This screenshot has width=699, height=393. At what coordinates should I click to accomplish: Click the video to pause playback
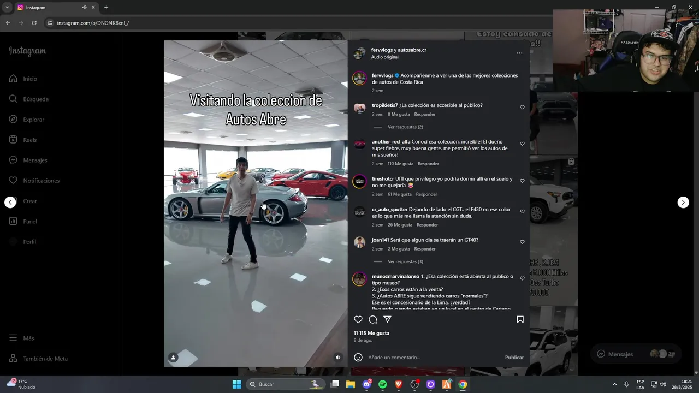point(256,203)
